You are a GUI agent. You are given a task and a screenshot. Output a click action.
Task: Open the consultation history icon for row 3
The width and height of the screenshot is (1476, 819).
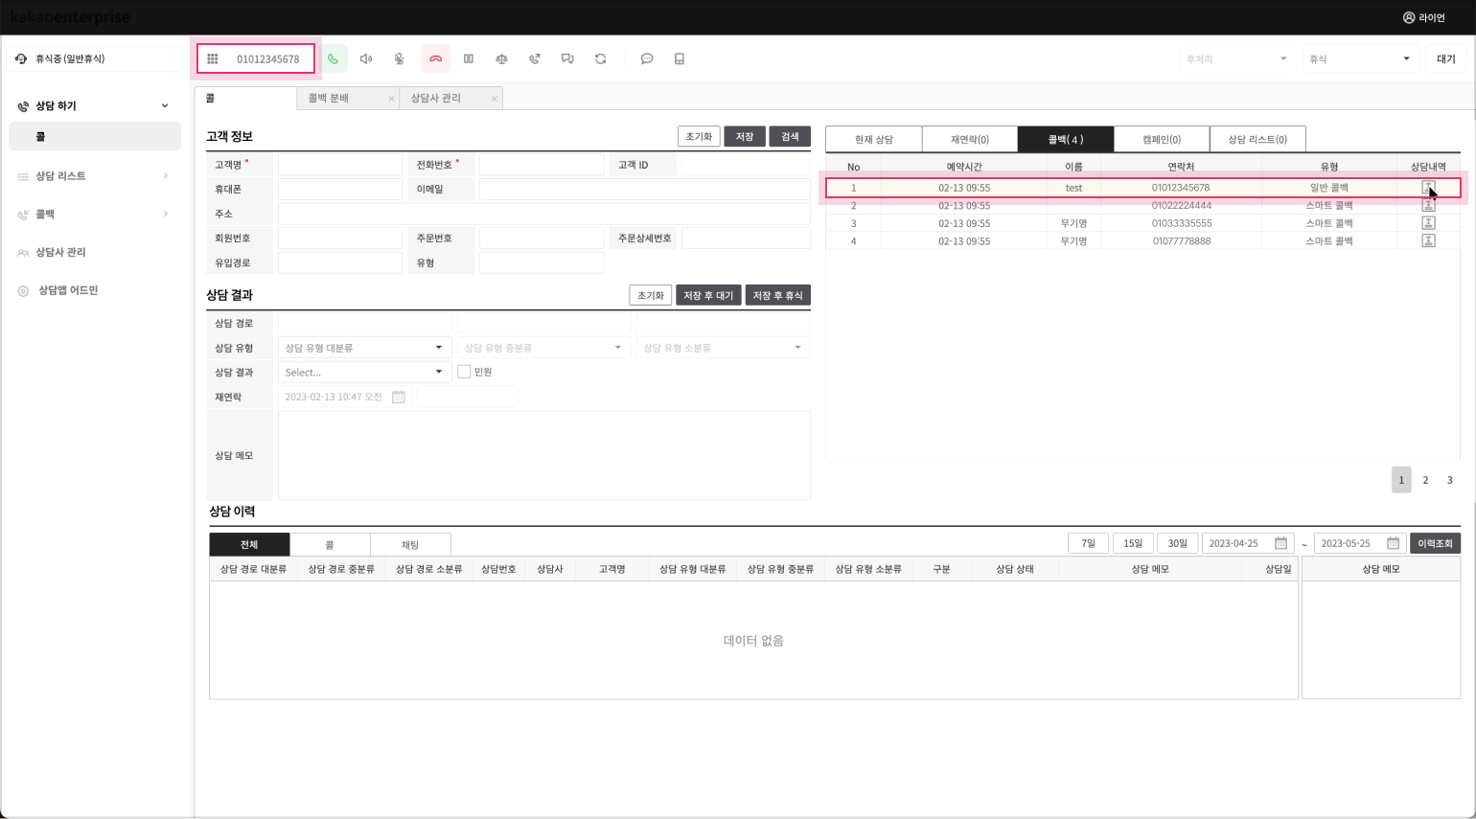[1428, 223]
